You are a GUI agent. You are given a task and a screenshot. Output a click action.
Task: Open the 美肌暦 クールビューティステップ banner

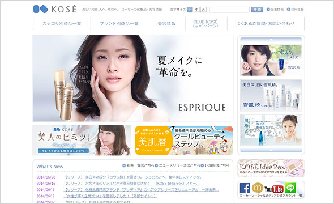(x=184, y=140)
